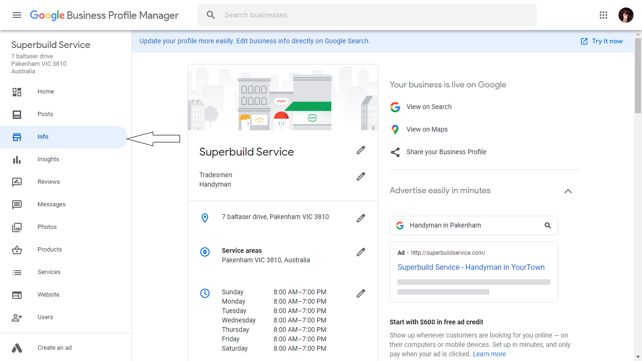Open the Insights sidebar item

pyautogui.click(x=48, y=159)
